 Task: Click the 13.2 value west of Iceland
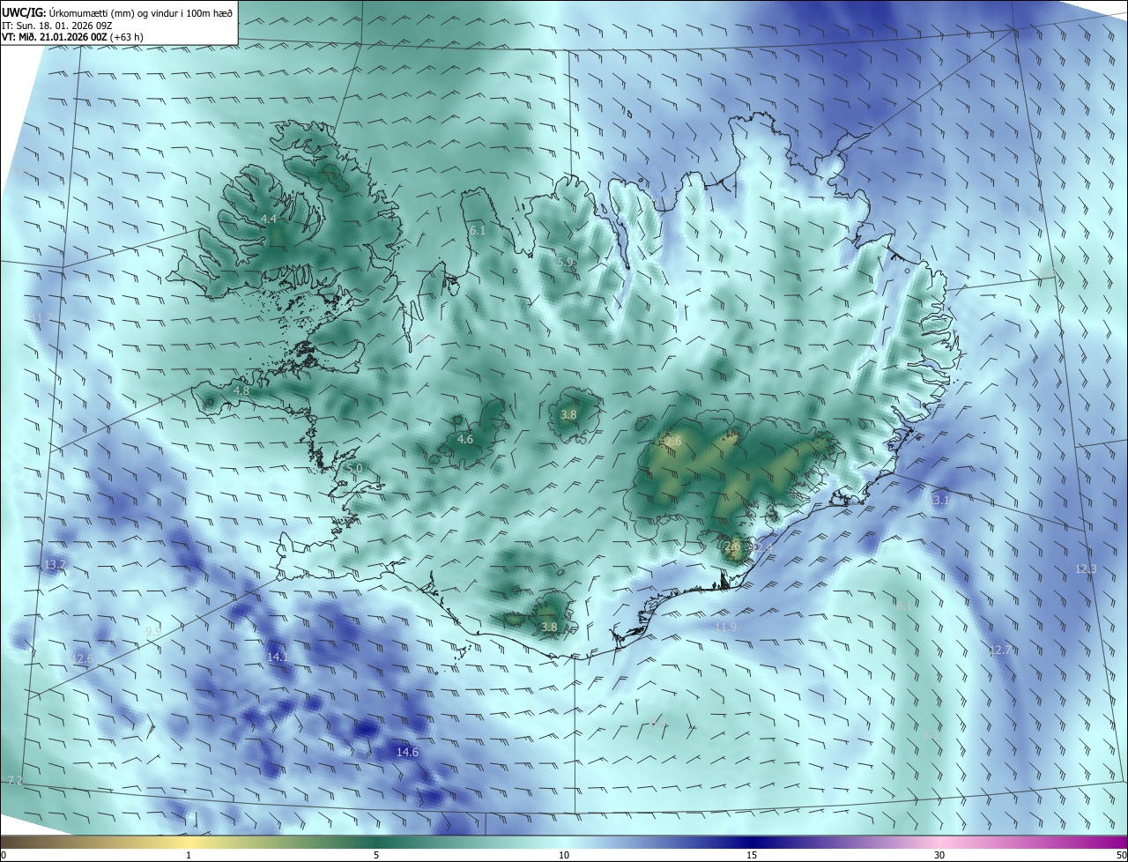tap(55, 564)
